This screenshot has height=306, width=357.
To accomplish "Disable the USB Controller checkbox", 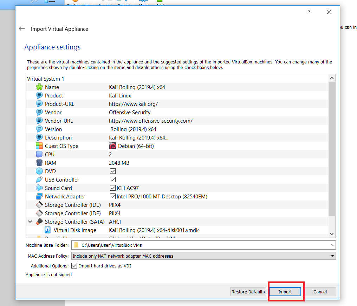I will (113, 180).
